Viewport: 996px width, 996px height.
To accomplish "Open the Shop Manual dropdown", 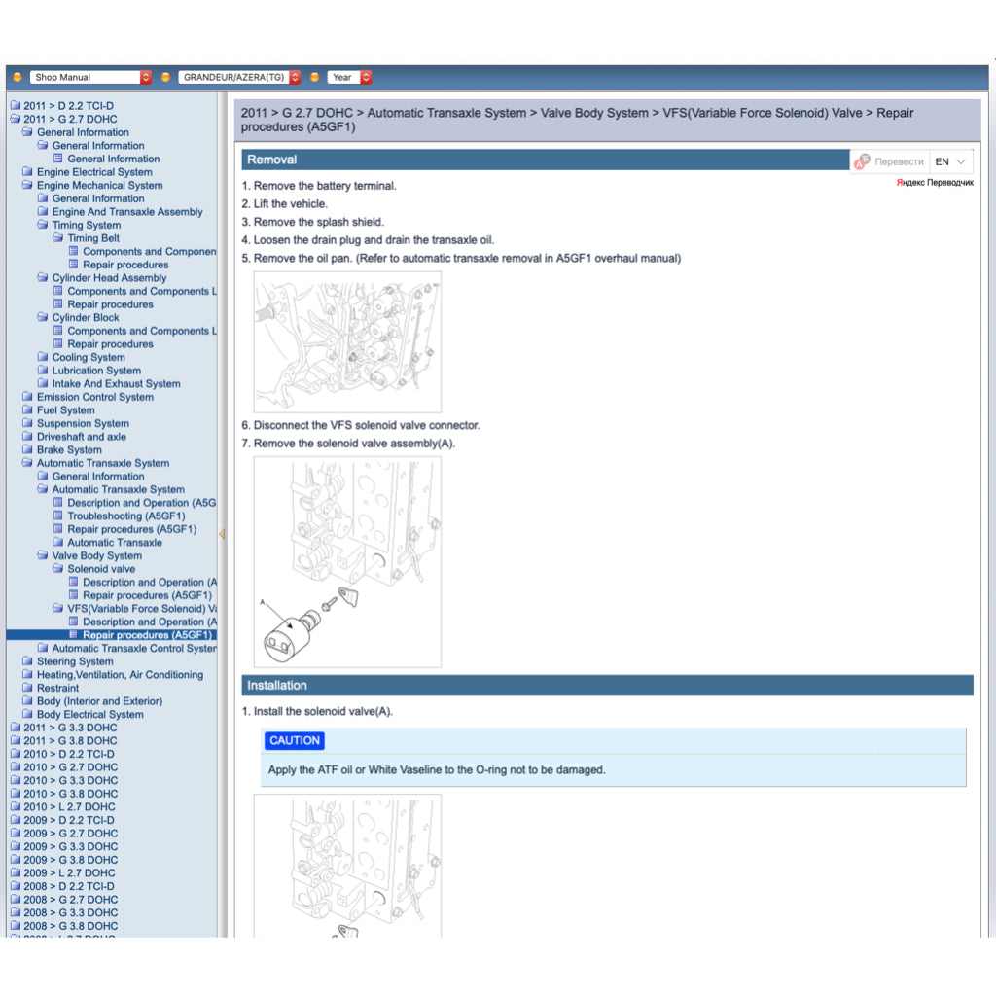I will [90, 77].
